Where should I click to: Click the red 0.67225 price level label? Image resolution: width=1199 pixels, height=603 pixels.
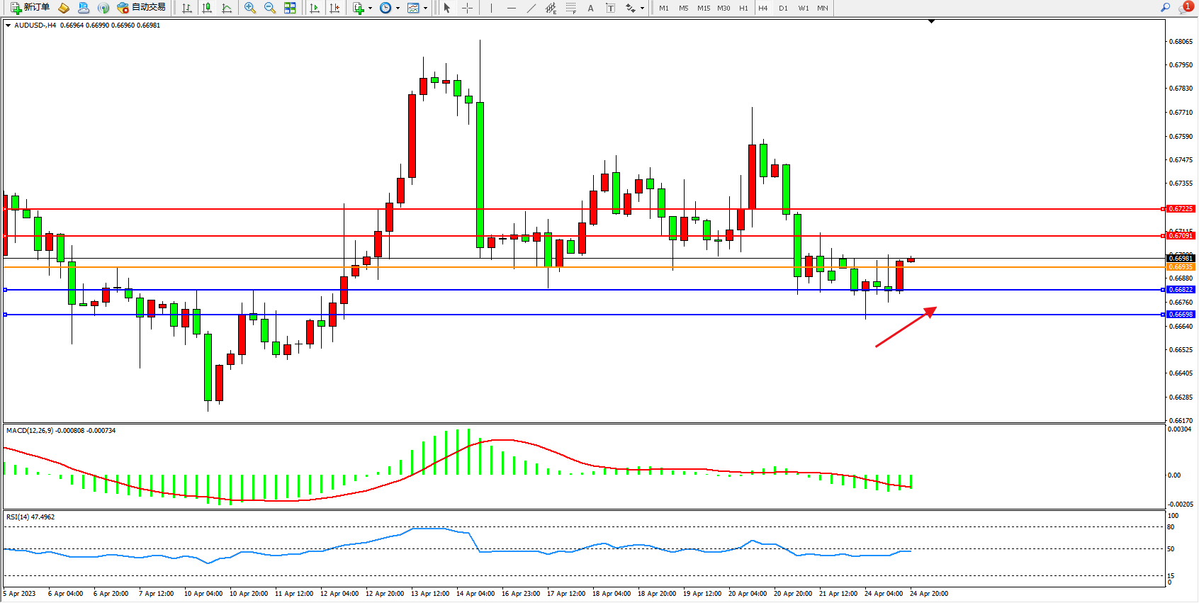click(1181, 209)
